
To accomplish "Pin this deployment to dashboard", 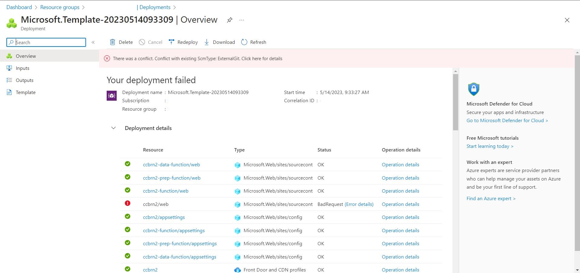I will pyautogui.click(x=229, y=20).
